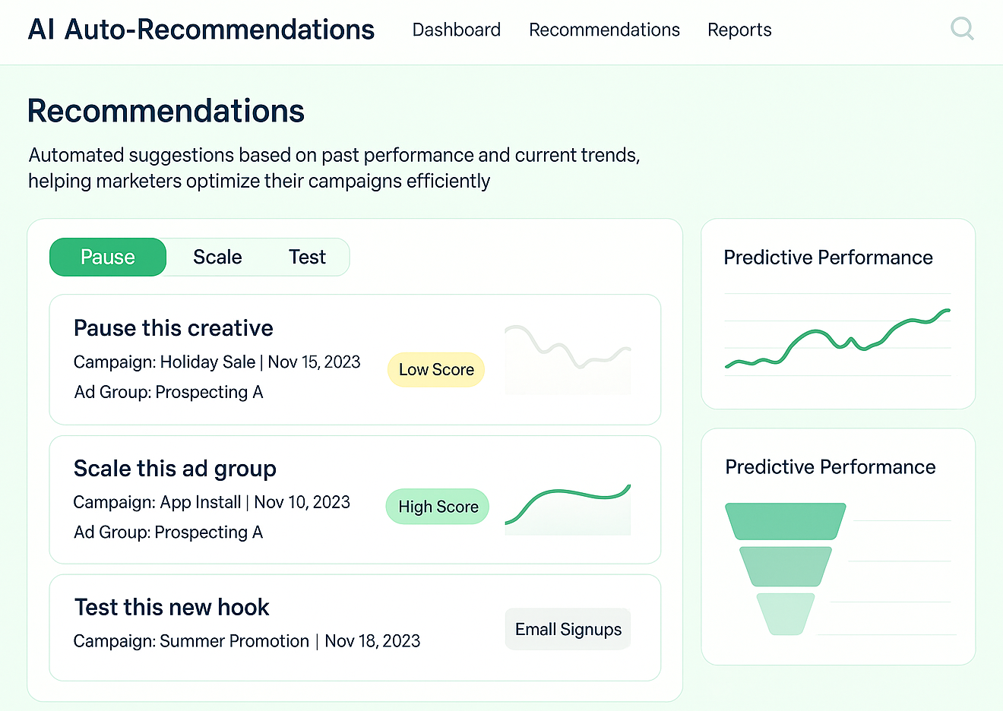The image size is (1003, 711).
Task: Click the top tier of the funnel
Action: coord(784,520)
